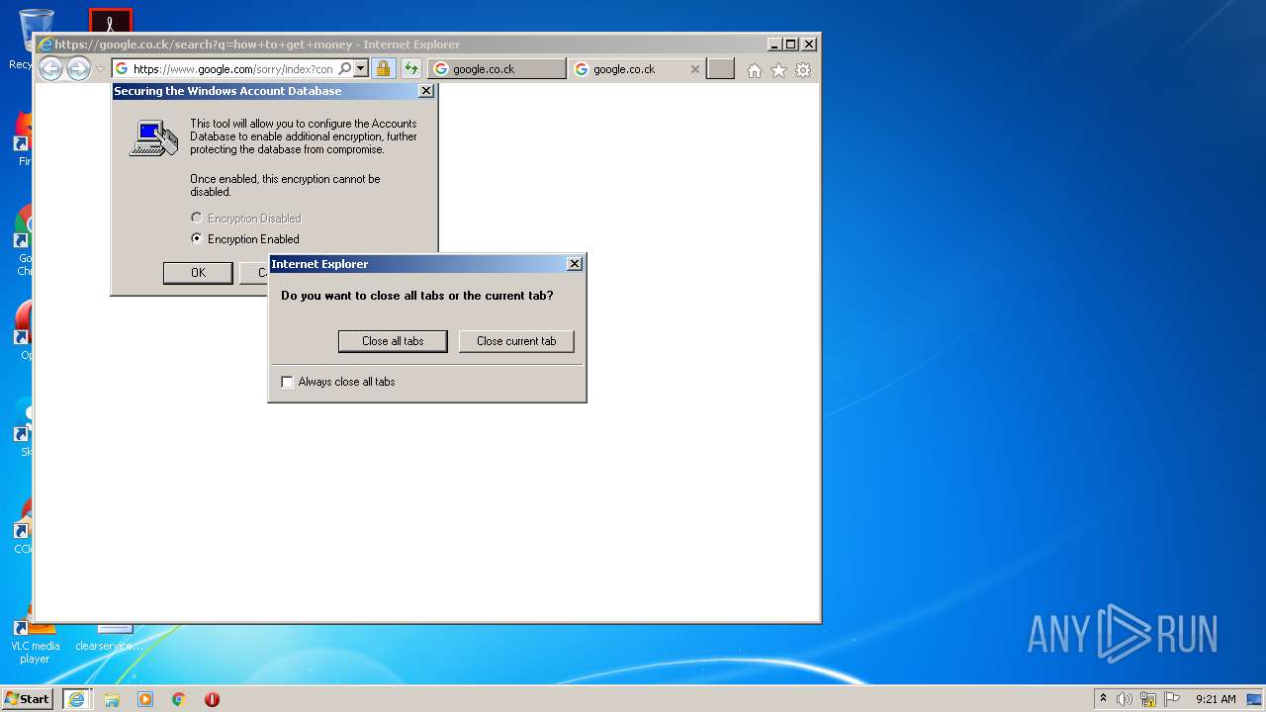This screenshot has height=712, width=1266.
Task: Click OK in Securing Windows Account Database
Action: (198, 273)
